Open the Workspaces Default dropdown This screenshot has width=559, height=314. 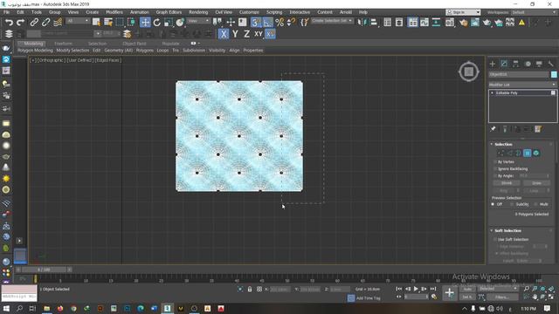(534, 12)
